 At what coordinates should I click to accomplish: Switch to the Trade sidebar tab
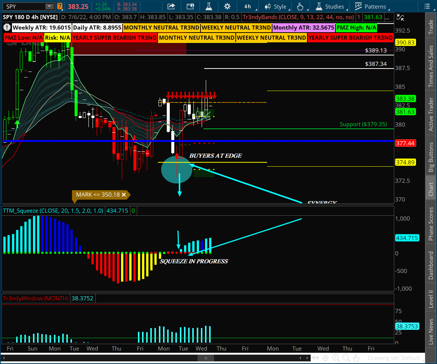click(x=431, y=27)
